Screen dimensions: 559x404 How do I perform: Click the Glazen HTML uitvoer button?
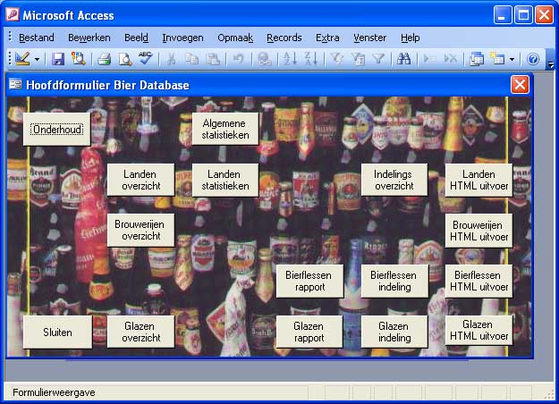click(x=479, y=330)
